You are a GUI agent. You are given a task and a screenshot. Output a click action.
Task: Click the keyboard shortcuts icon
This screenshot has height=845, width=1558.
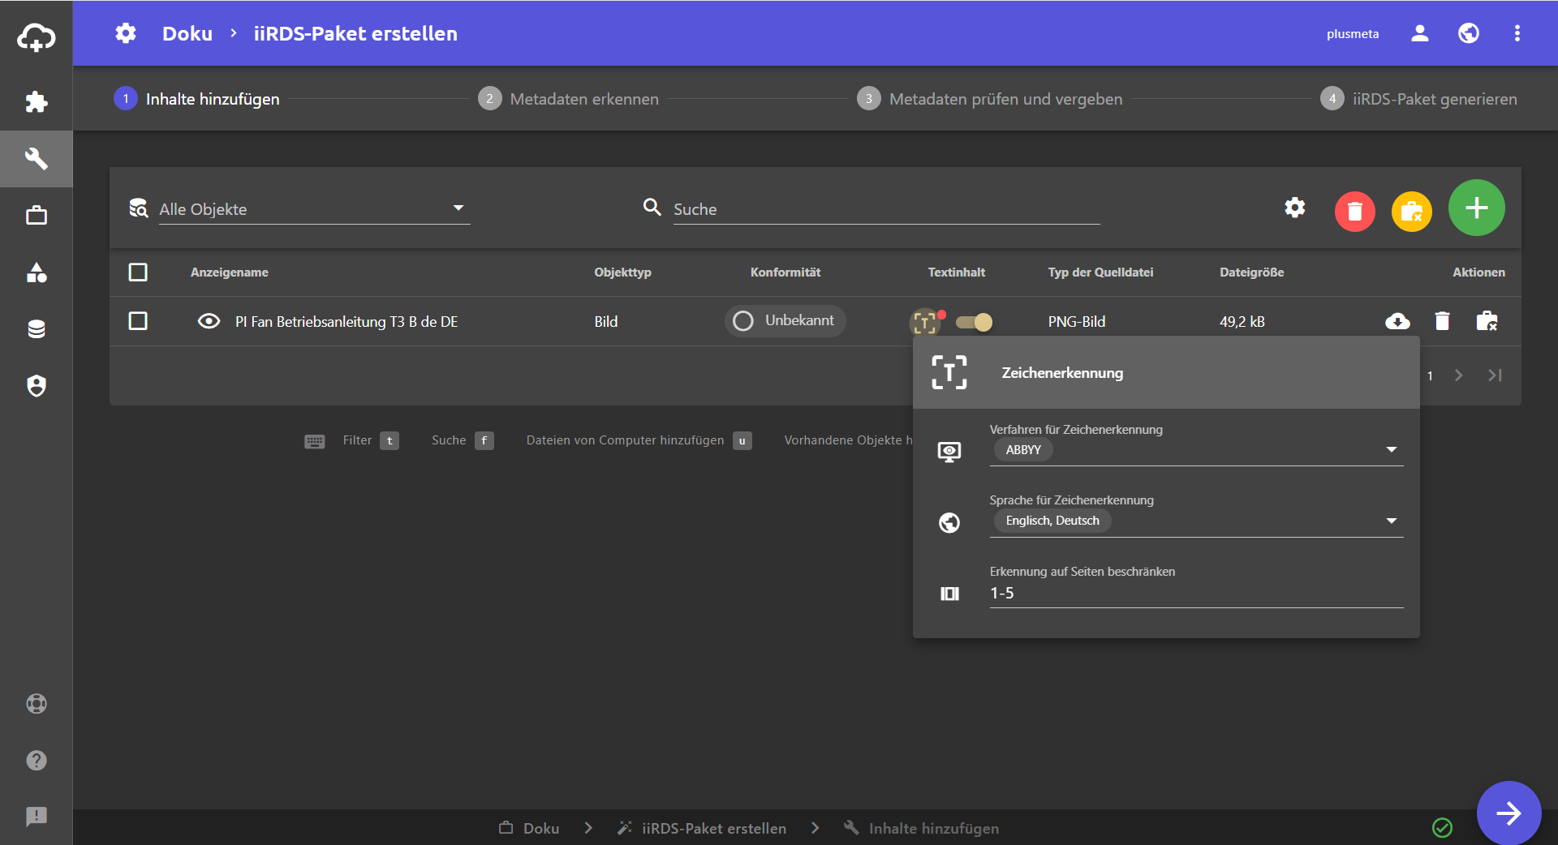click(315, 441)
